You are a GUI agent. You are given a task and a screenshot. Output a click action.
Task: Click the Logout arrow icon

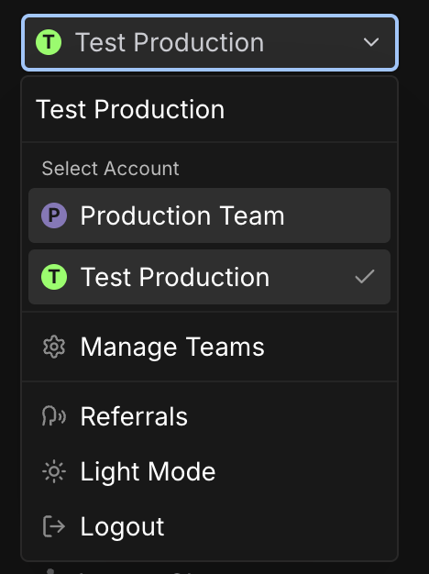click(x=54, y=526)
